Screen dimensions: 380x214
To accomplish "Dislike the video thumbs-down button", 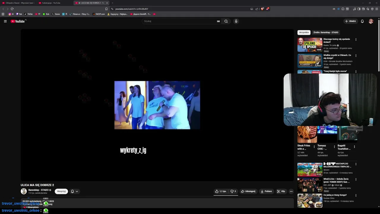I will point(233,191).
